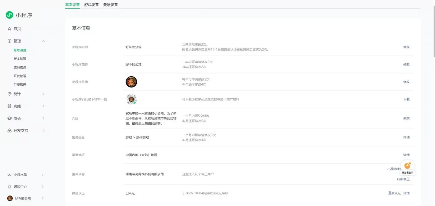Click 下载 for 小程序码及线下物料下载
The width and height of the screenshot is (435, 206).
pos(406,99)
